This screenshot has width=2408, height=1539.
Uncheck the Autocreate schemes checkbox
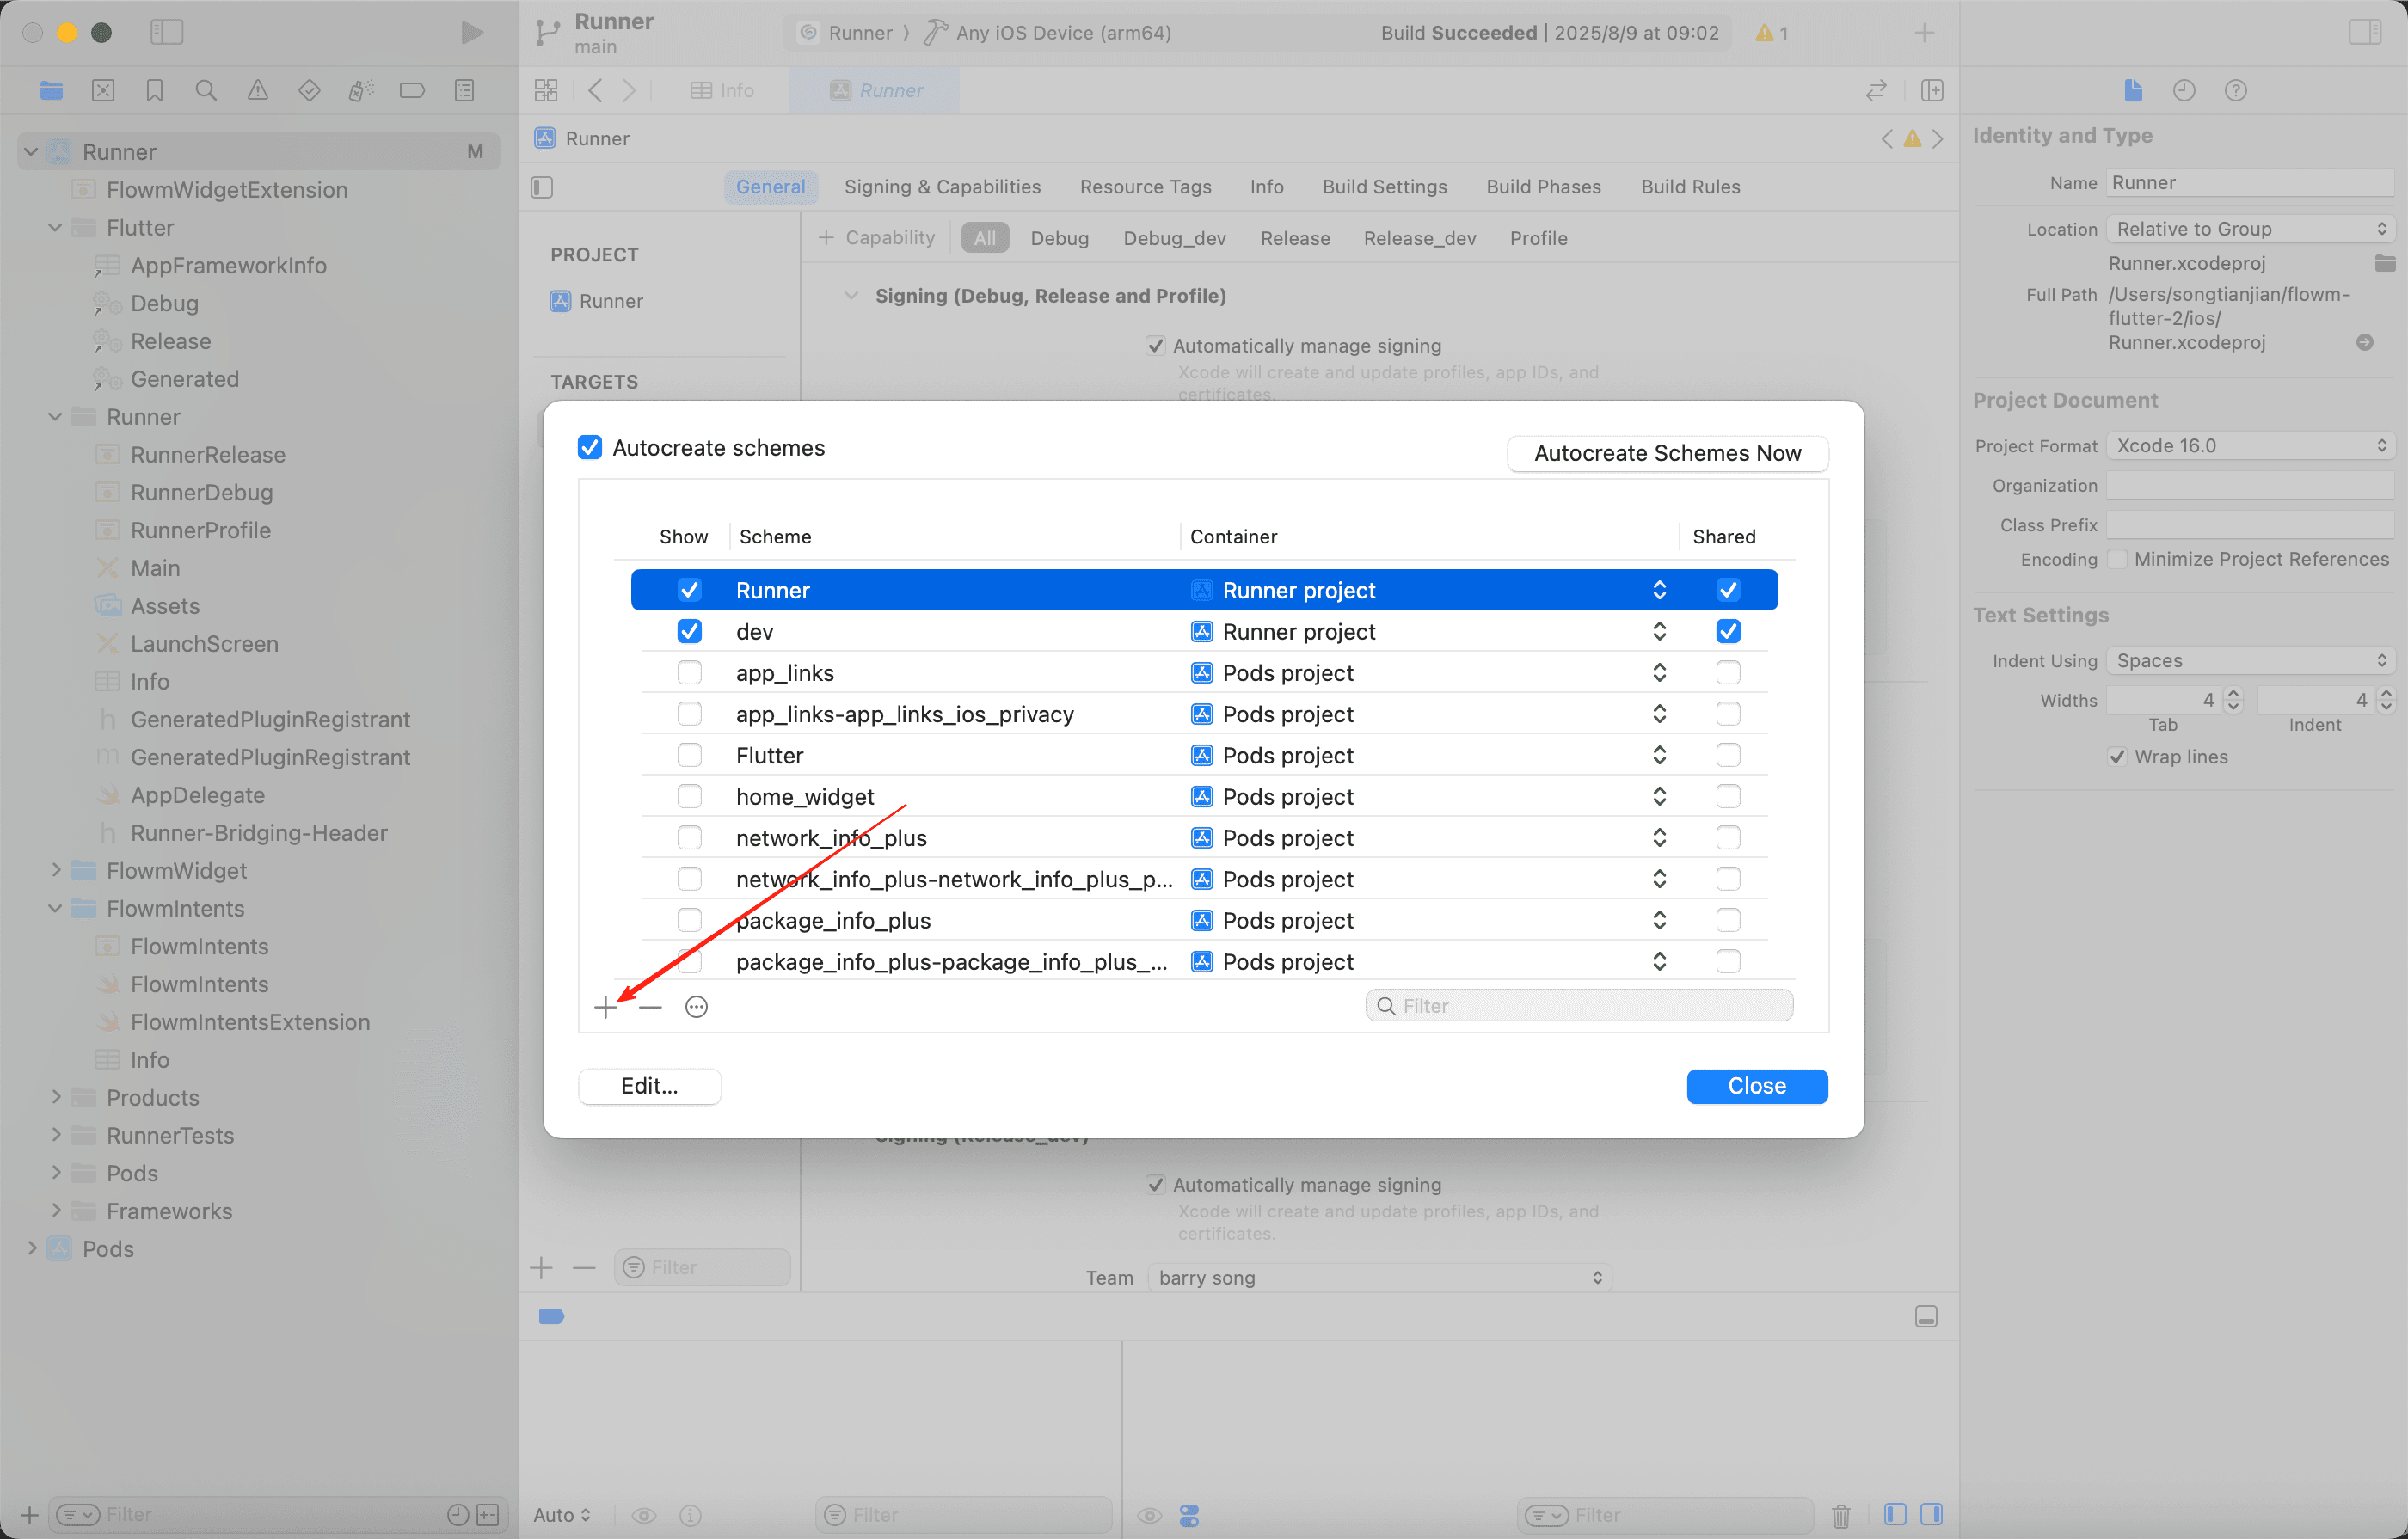click(x=590, y=447)
